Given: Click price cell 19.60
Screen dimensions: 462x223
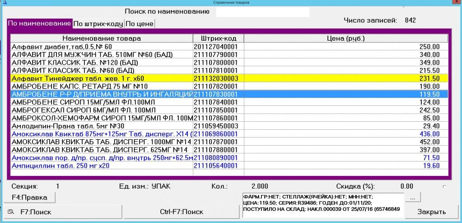Looking at the screenshot, I should point(346,166).
